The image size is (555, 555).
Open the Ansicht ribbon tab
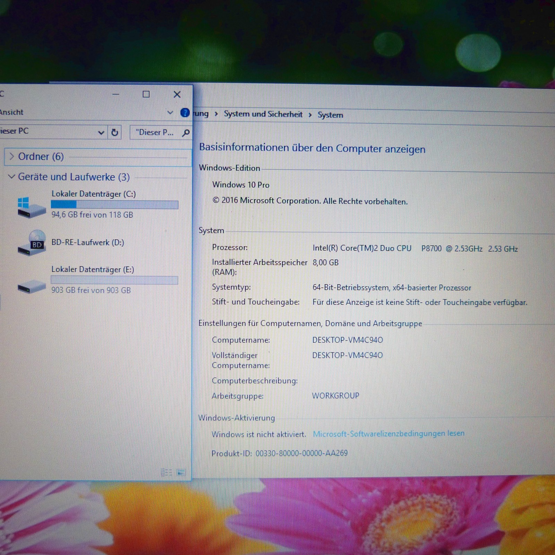click(x=11, y=112)
